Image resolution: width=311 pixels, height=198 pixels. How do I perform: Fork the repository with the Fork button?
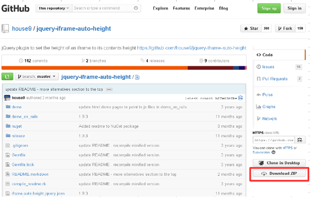(285, 28)
